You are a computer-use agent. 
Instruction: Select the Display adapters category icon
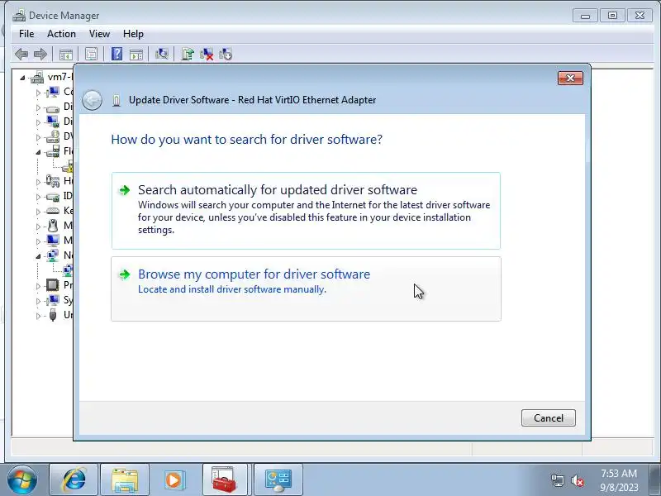click(53, 122)
